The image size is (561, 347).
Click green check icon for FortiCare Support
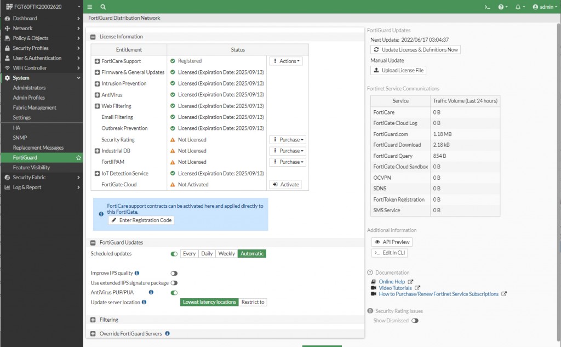pos(173,61)
